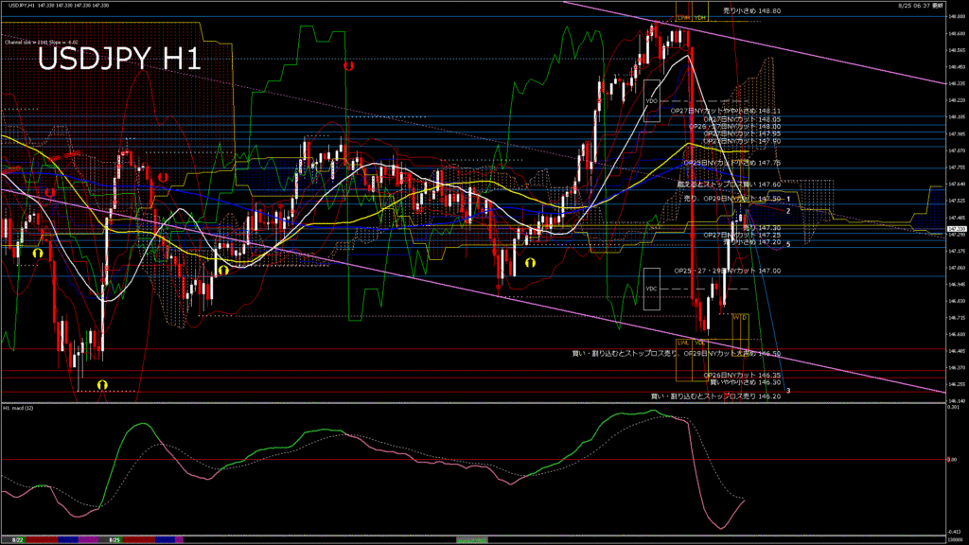This screenshot has width=969, height=545.
Task: Select the 8/25 date on time axis
Action: tap(115, 539)
